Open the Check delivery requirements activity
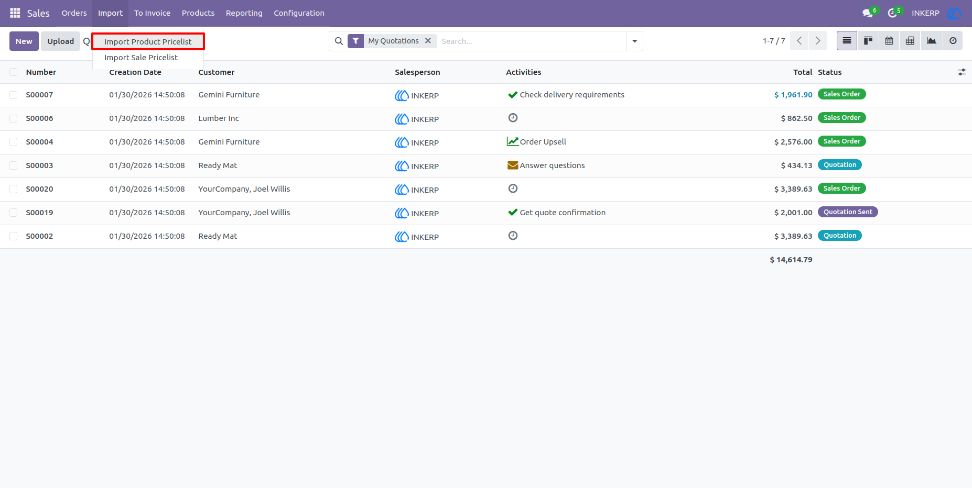The width and height of the screenshot is (972, 488). click(x=566, y=95)
